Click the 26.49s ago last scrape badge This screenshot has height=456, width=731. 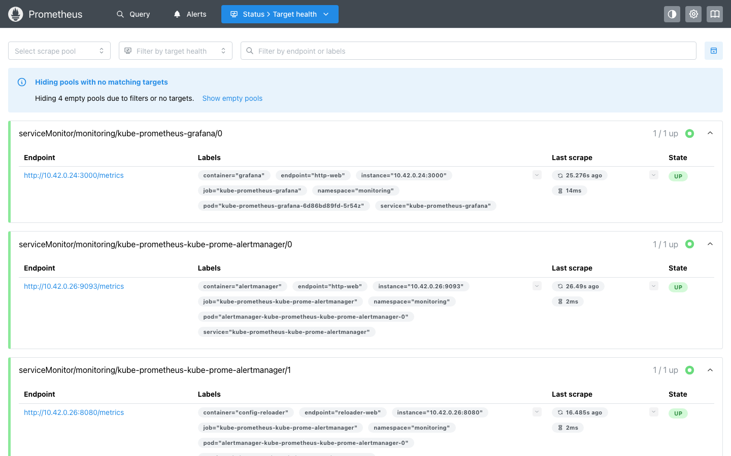[x=578, y=286]
